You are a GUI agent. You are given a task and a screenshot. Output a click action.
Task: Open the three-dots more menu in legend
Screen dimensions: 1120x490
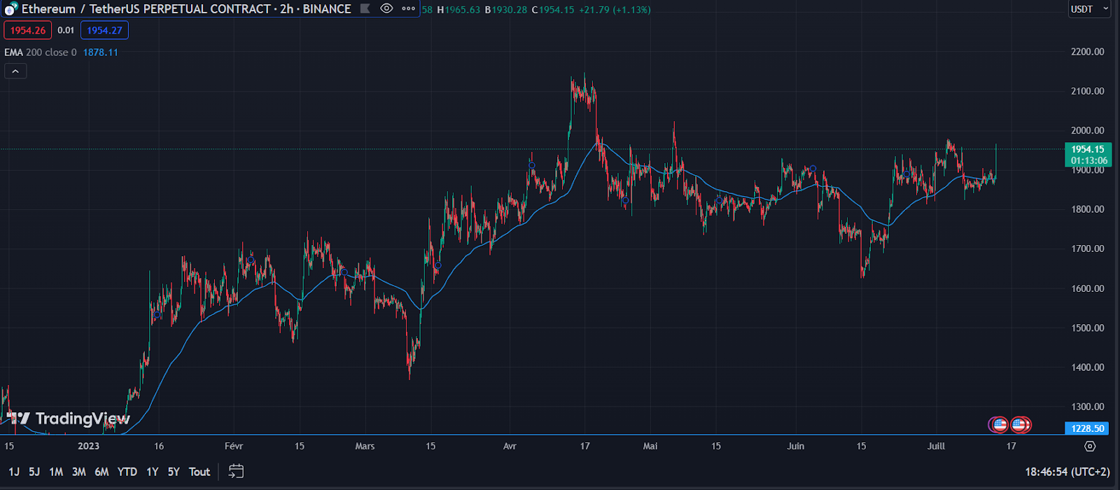408,9
